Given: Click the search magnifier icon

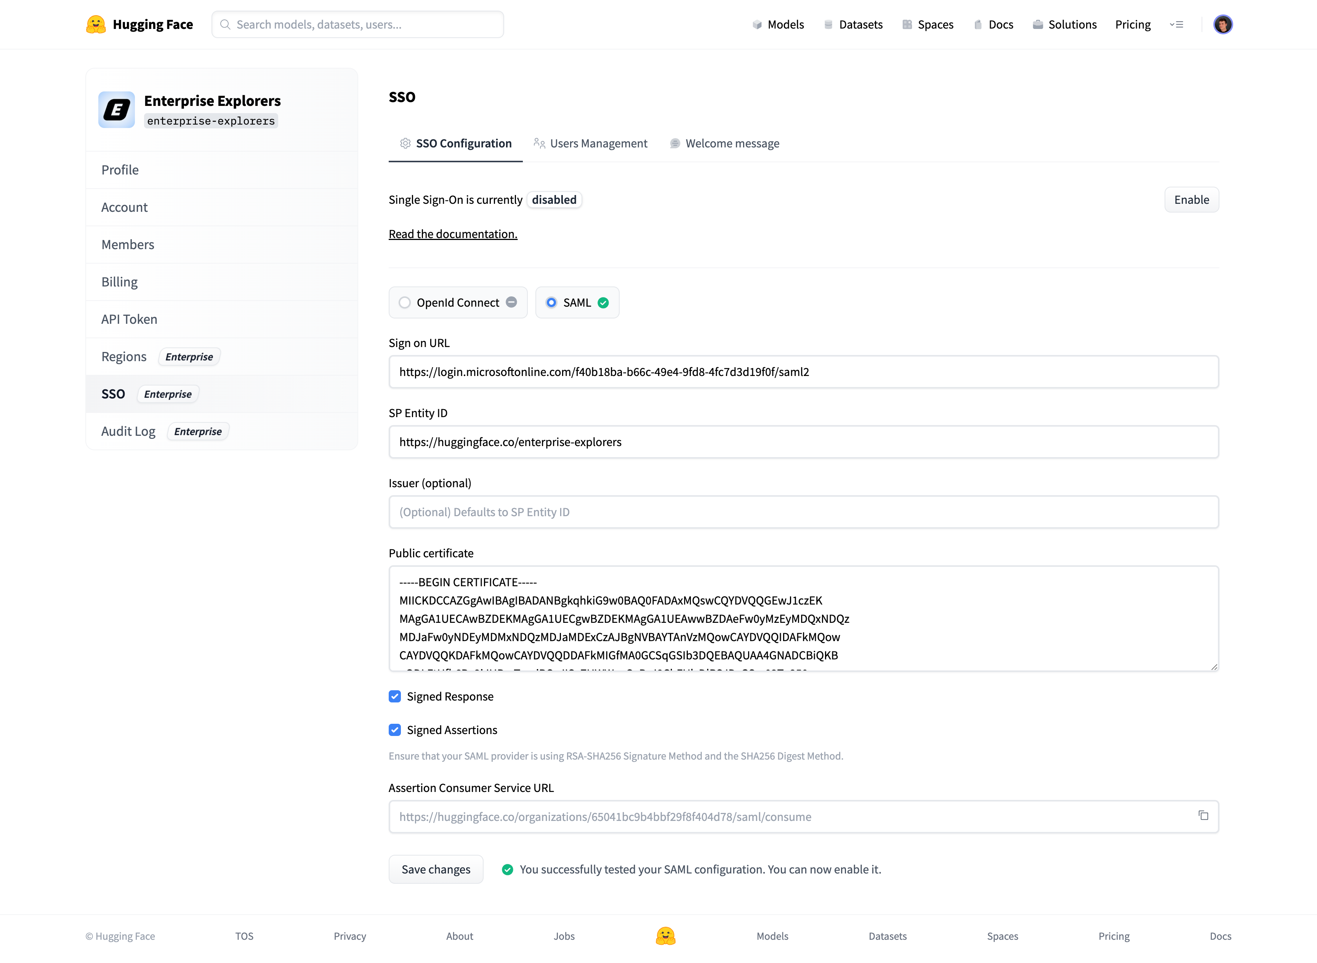Looking at the screenshot, I should [x=225, y=24].
